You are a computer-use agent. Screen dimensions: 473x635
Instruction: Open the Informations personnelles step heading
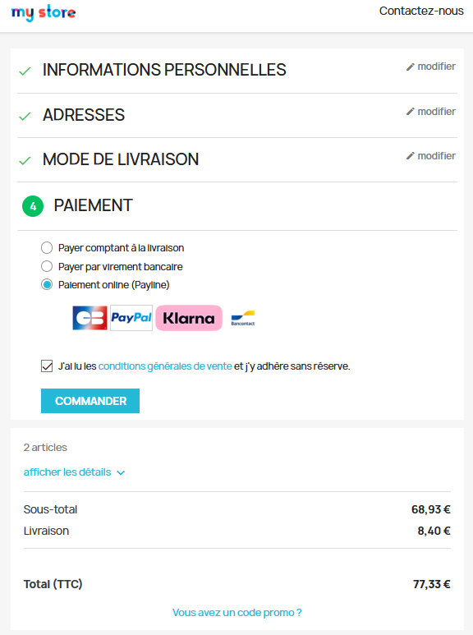tap(164, 70)
